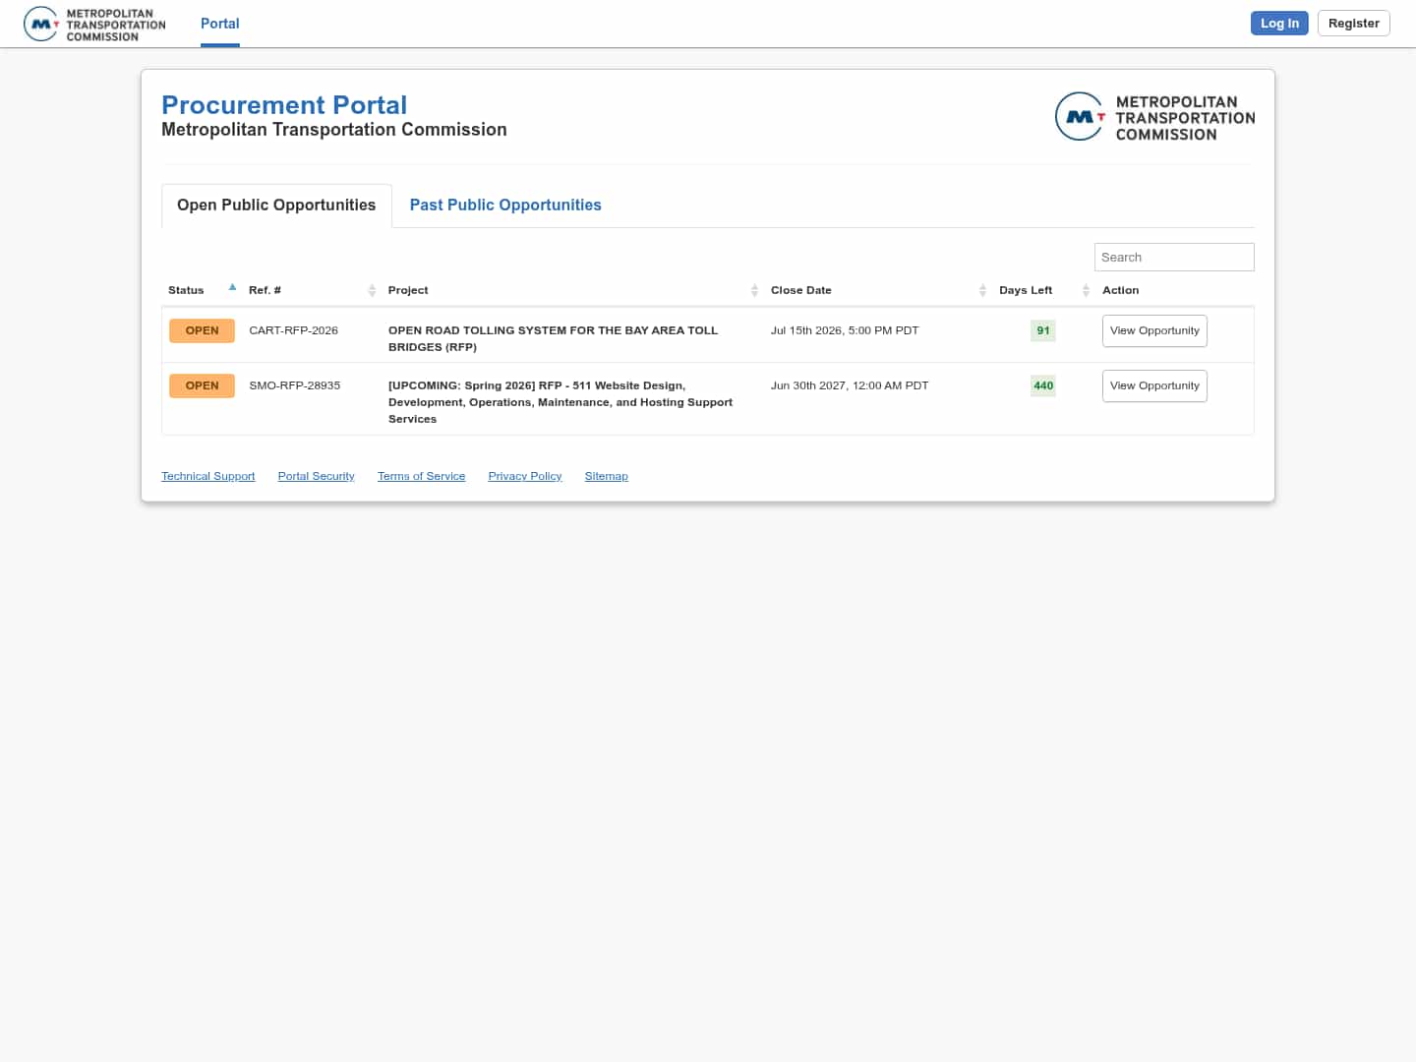Screen dimensions: 1416x1062
Task: View Opportunity for 511 Website RFP
Action: click(1153, 385)
